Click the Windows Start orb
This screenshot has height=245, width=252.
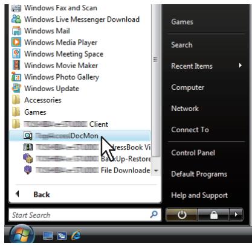click(22, 235)
